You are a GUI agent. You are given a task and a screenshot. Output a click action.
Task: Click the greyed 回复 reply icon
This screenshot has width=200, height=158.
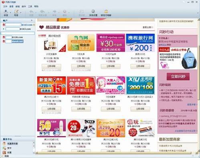(31, 12)
